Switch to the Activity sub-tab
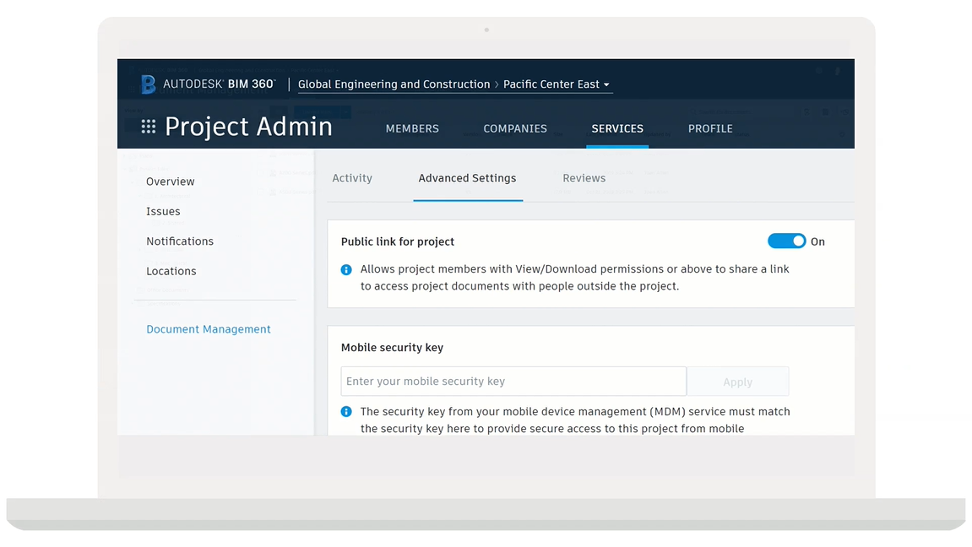The width and height of the screenshot is (972, 547). (x=352, y=178)
